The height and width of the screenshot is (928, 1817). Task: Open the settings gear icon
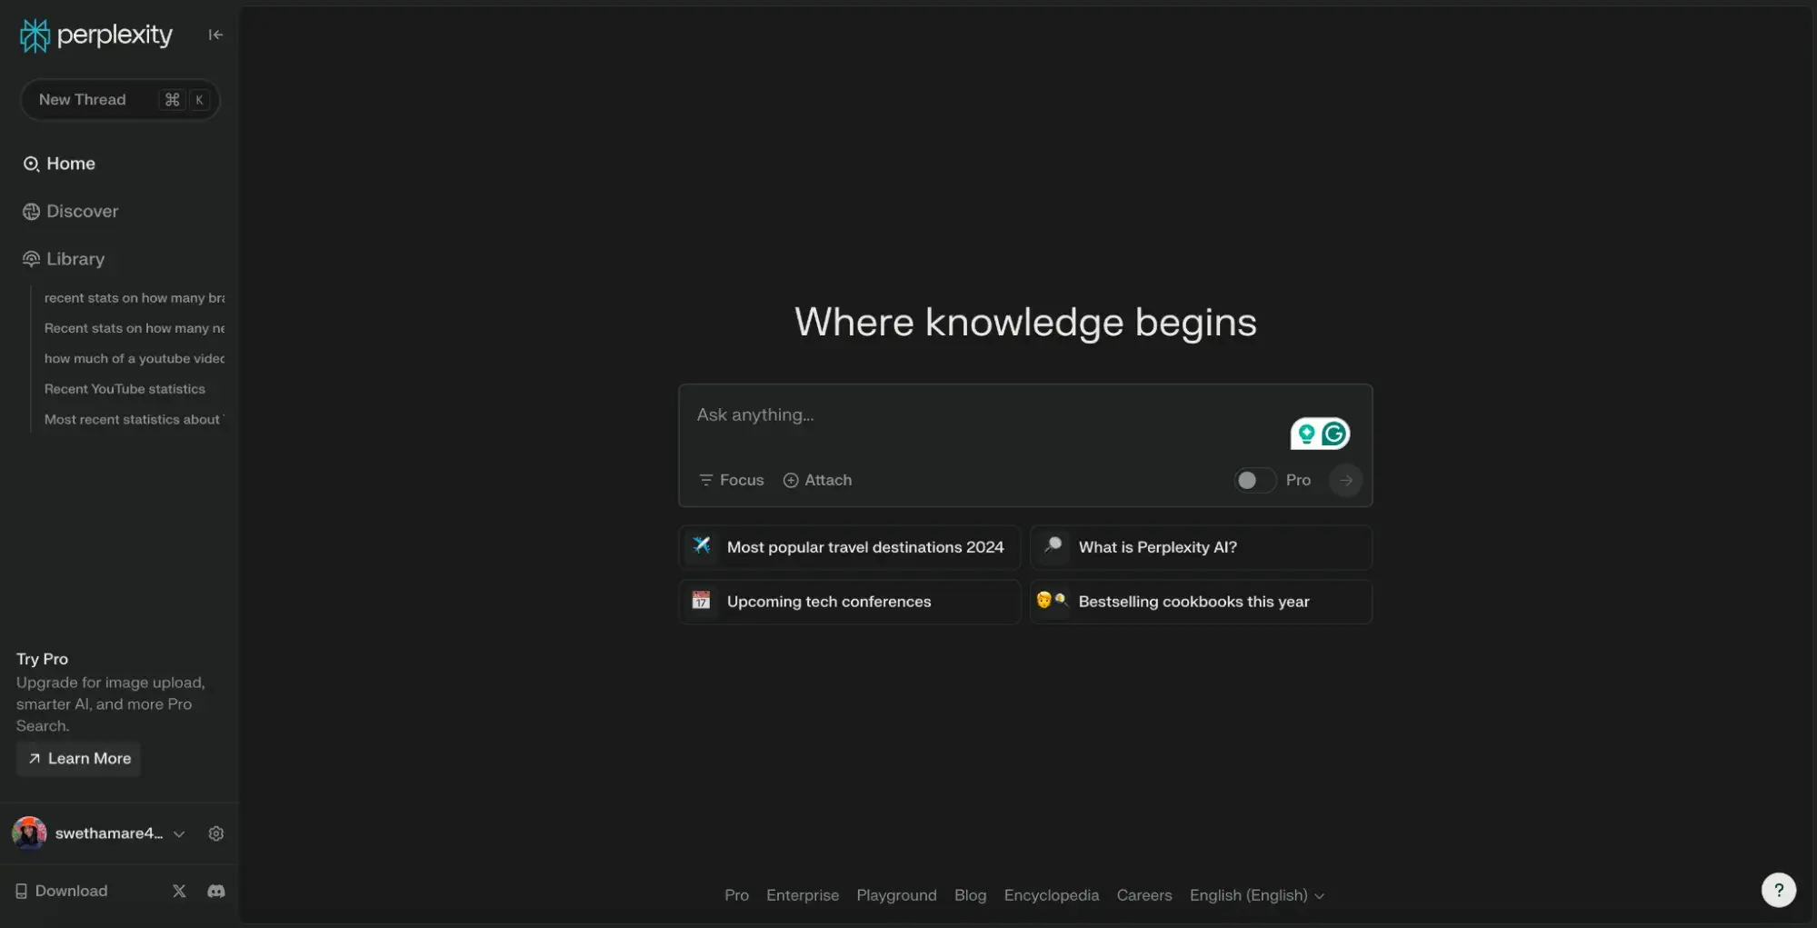[215, 833]
